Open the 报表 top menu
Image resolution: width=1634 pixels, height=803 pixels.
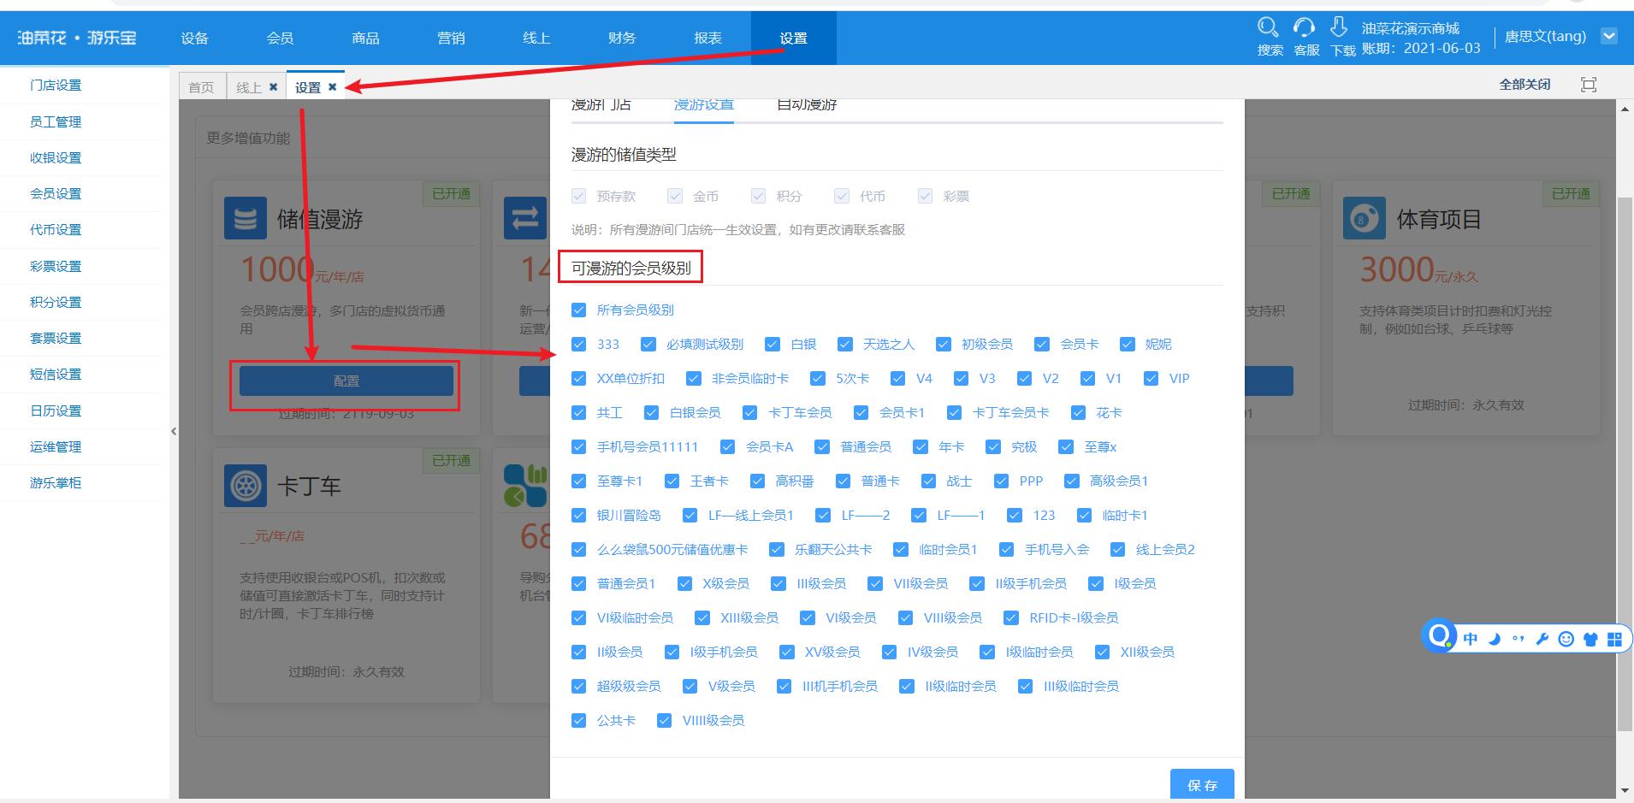pyautogui.click(x=708, y=38)
